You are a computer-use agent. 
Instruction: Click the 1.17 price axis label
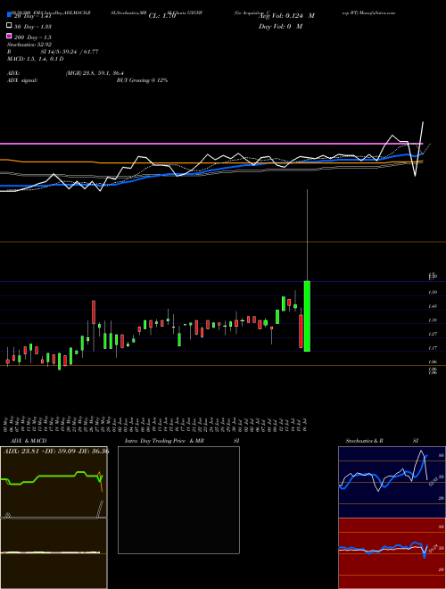[433, 348]
